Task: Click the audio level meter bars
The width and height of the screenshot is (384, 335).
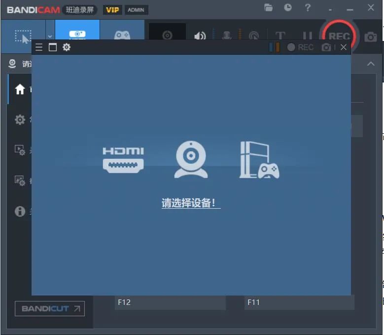Action: (x=274, y=47)
